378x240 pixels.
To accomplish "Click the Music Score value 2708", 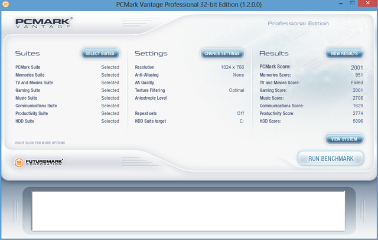I will (x=358, y=98).
